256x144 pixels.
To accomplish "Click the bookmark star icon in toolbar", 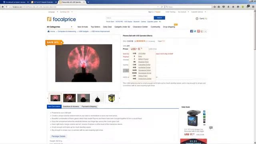I will (x=214, y=7).
